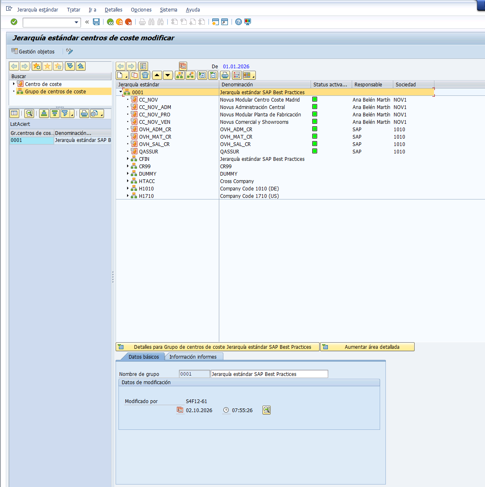This screenshot has width=485, height=487.
Task: Open the blue Help question-mark icon
Action: point(238,22)
